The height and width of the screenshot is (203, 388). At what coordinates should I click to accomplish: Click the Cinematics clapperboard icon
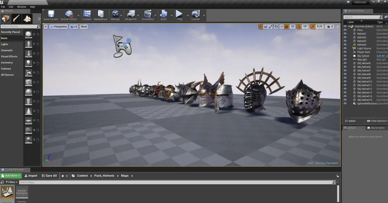click(148, 15)
